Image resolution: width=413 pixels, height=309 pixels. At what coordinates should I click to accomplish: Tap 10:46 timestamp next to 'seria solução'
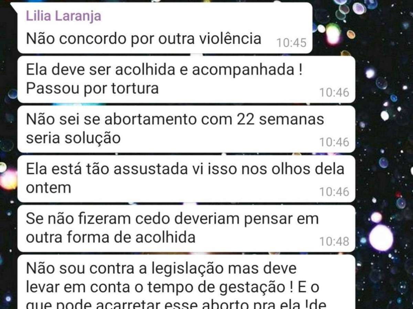pyautogui.click(x=334, y=142)
